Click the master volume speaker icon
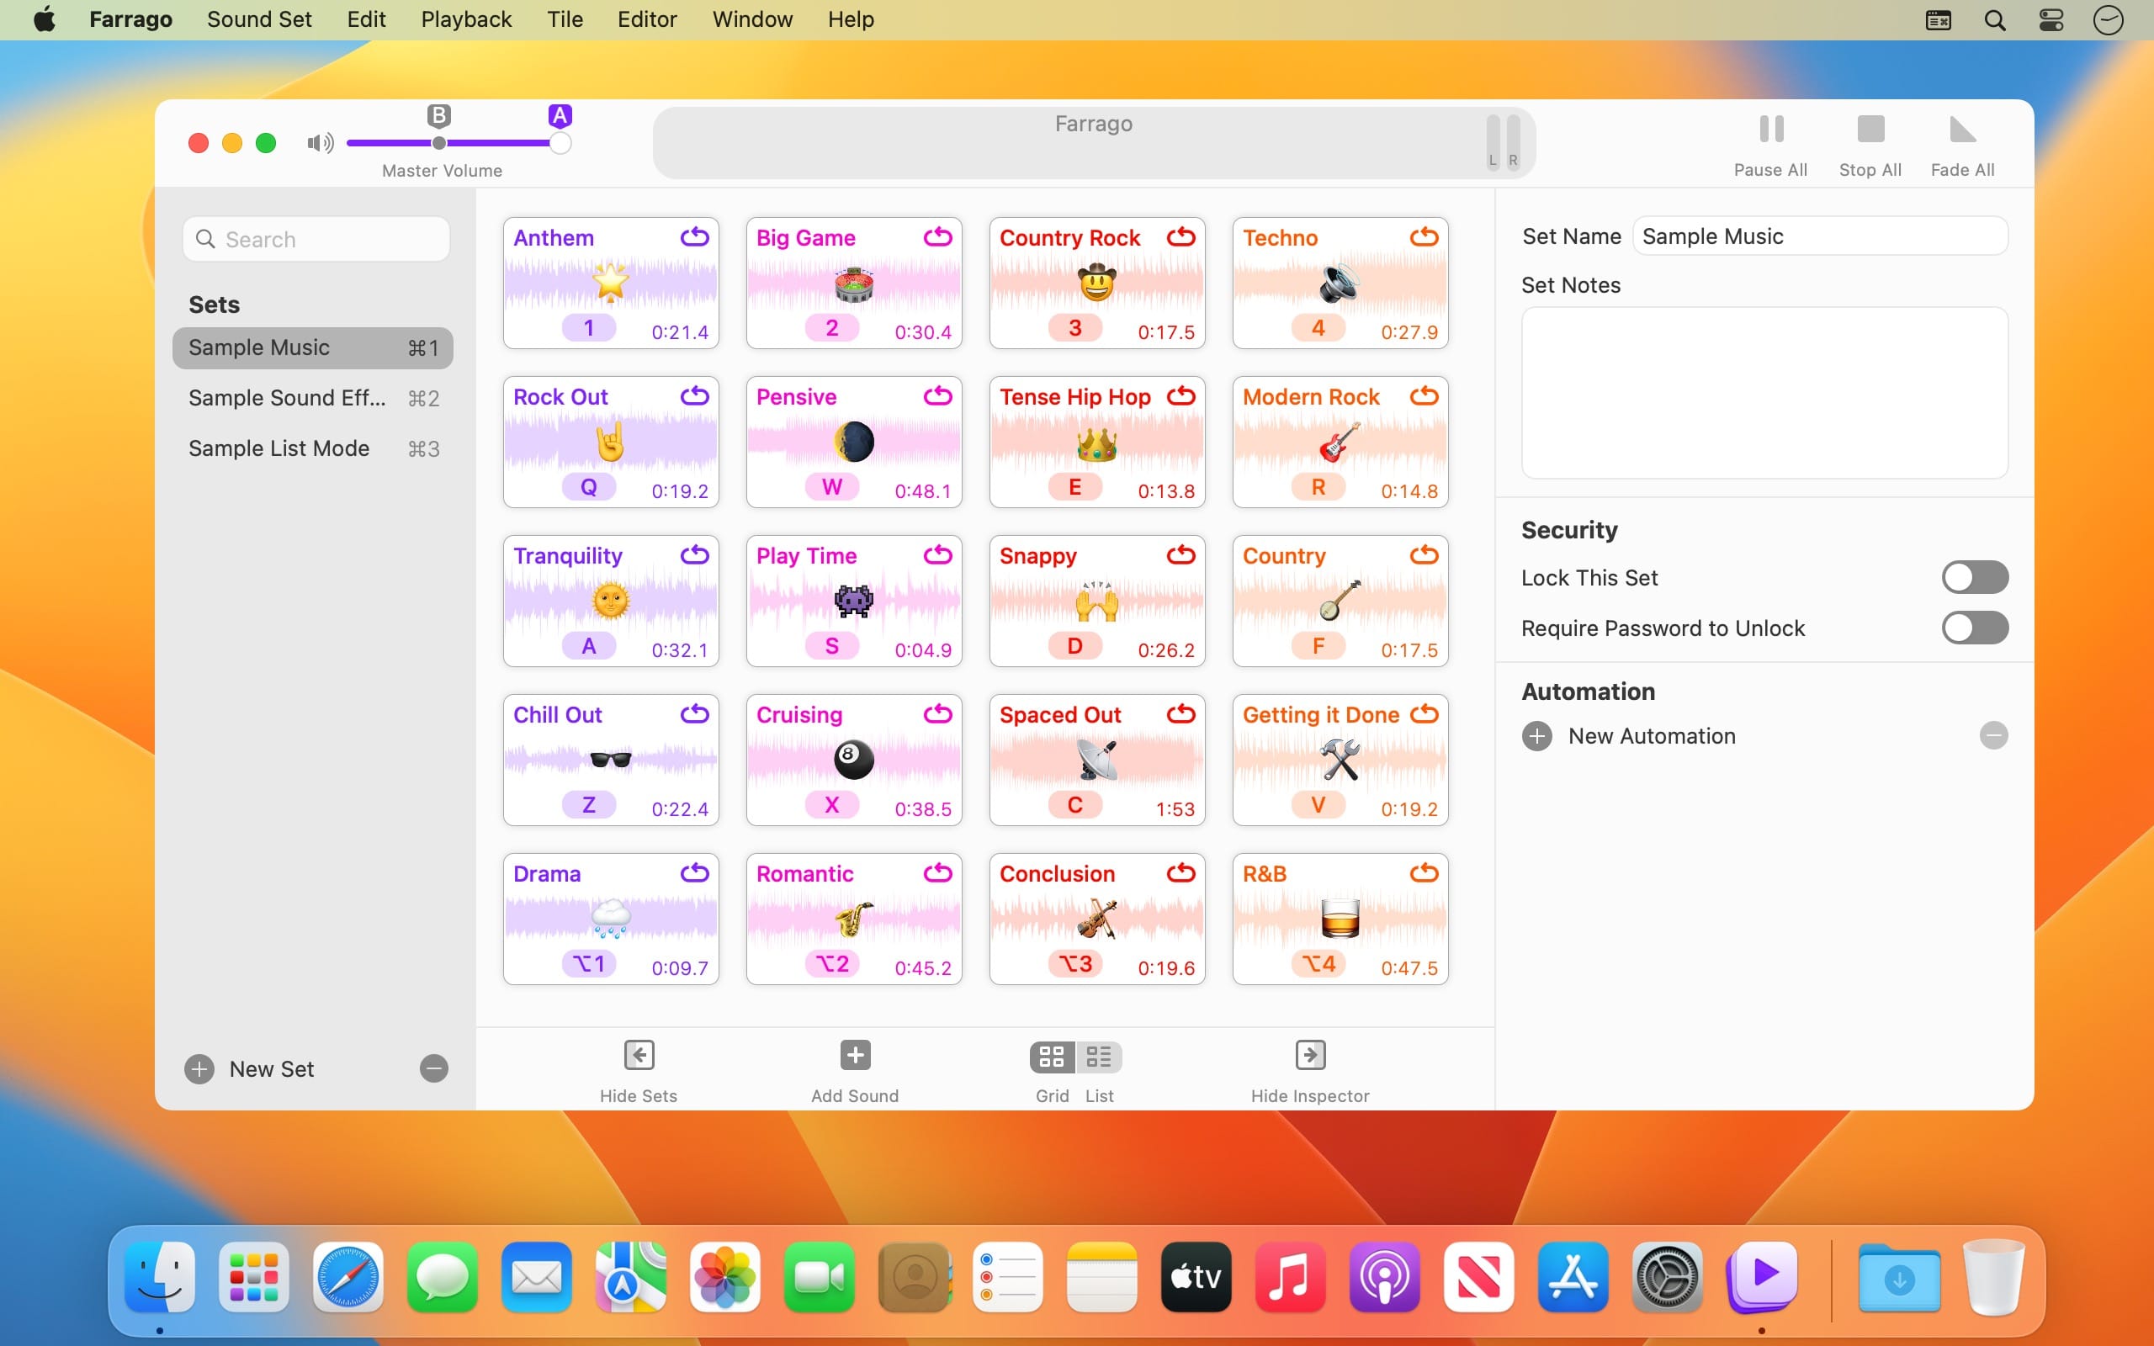2154x1346 pixels. (x=320, y=143)
